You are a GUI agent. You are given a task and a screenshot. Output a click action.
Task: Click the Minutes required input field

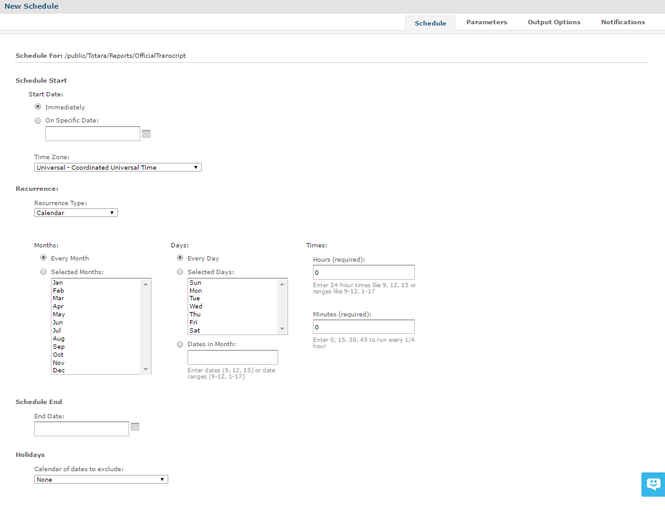click(363, 327)
